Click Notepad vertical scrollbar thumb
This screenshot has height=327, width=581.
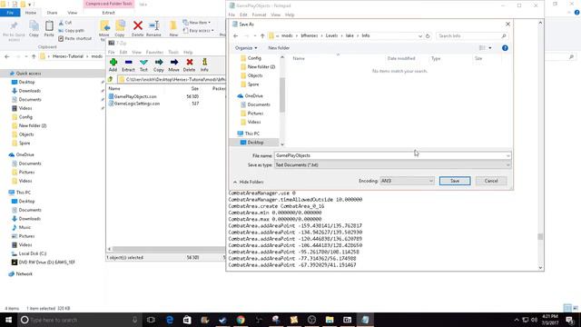point(540,236)
